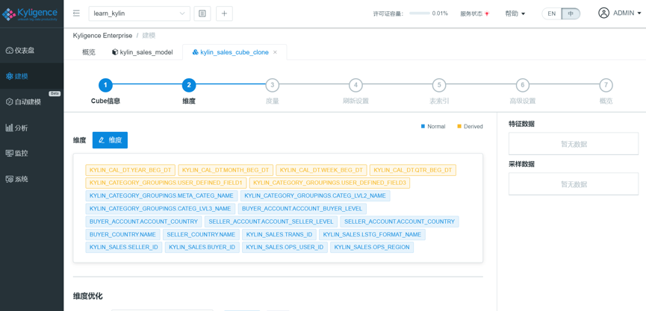Select KYLIN_SALES.SELLER_ID dimension tag
646x311 pixels.
(x=123, y=247)
